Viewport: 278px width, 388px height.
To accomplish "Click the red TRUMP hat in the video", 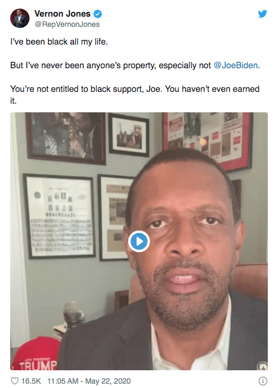I will 35,354.
